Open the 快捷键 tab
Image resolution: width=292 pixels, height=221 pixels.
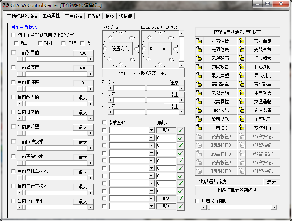click(125, 16)
